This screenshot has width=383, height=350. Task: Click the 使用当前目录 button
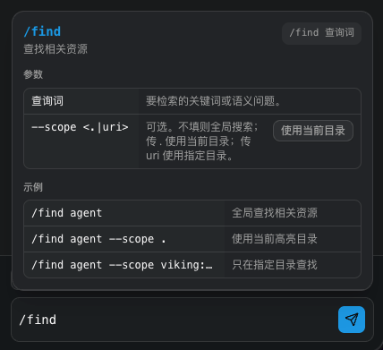click(x=313, y=131)
